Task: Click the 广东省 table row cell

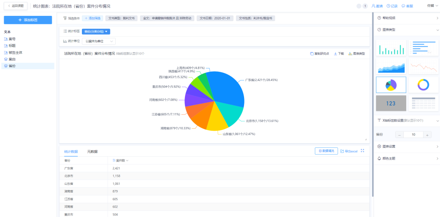Action: click(84, 168)
